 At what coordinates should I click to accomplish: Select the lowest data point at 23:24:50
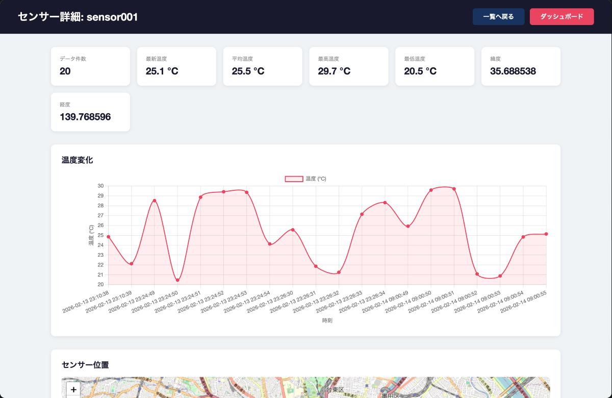click(x=177, y=280)
